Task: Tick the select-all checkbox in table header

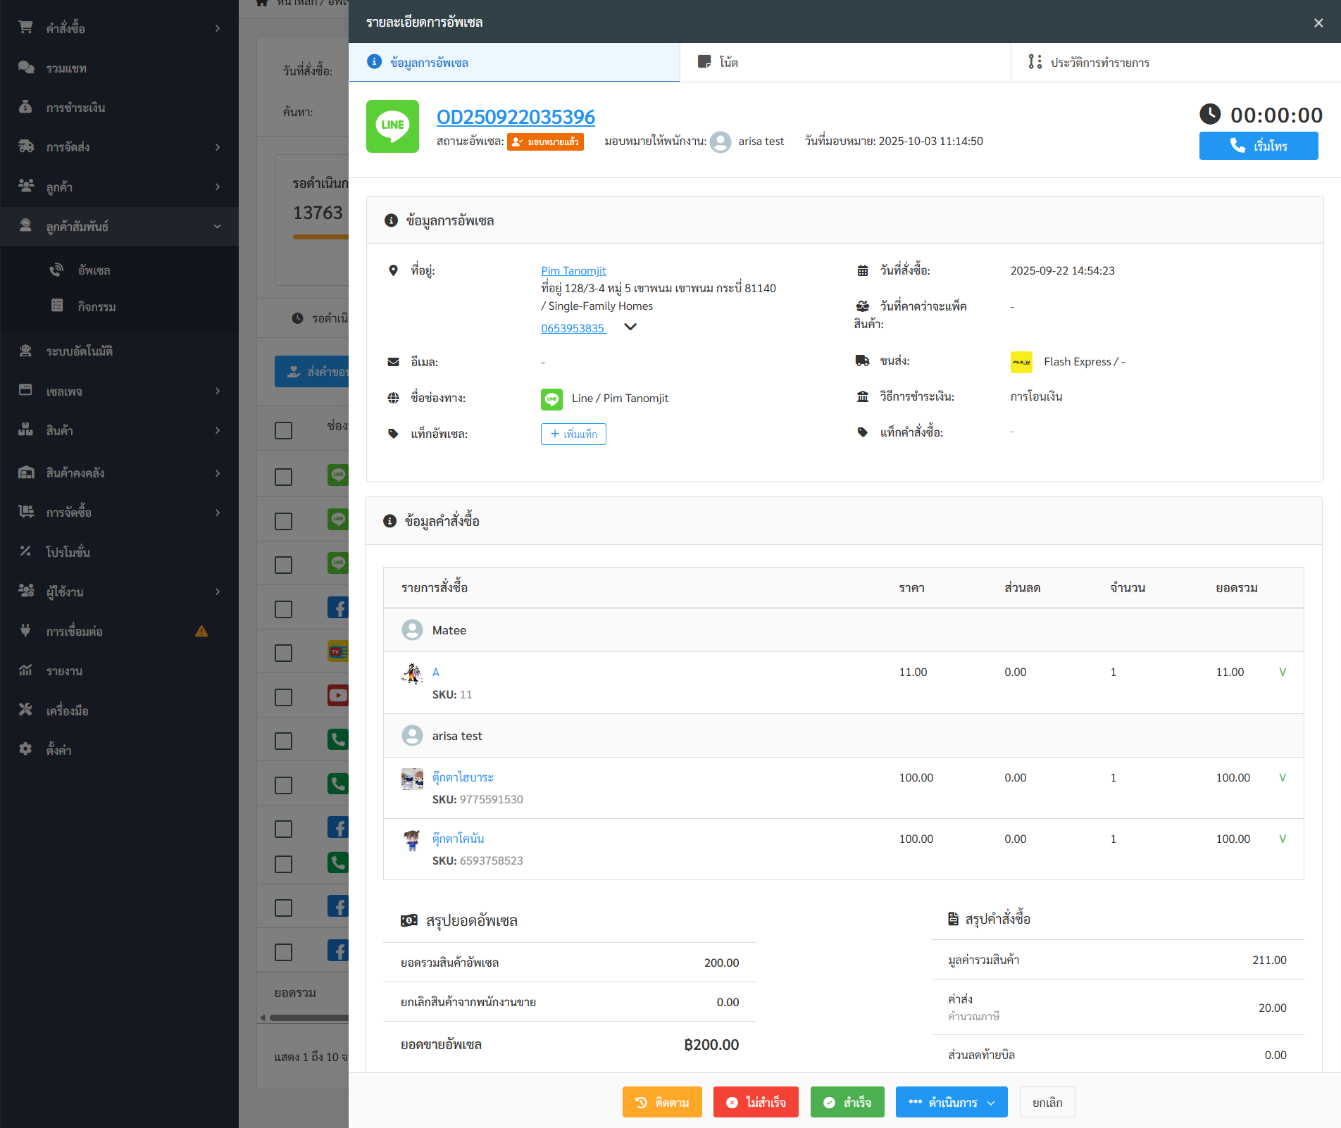Action: (283, 430)
